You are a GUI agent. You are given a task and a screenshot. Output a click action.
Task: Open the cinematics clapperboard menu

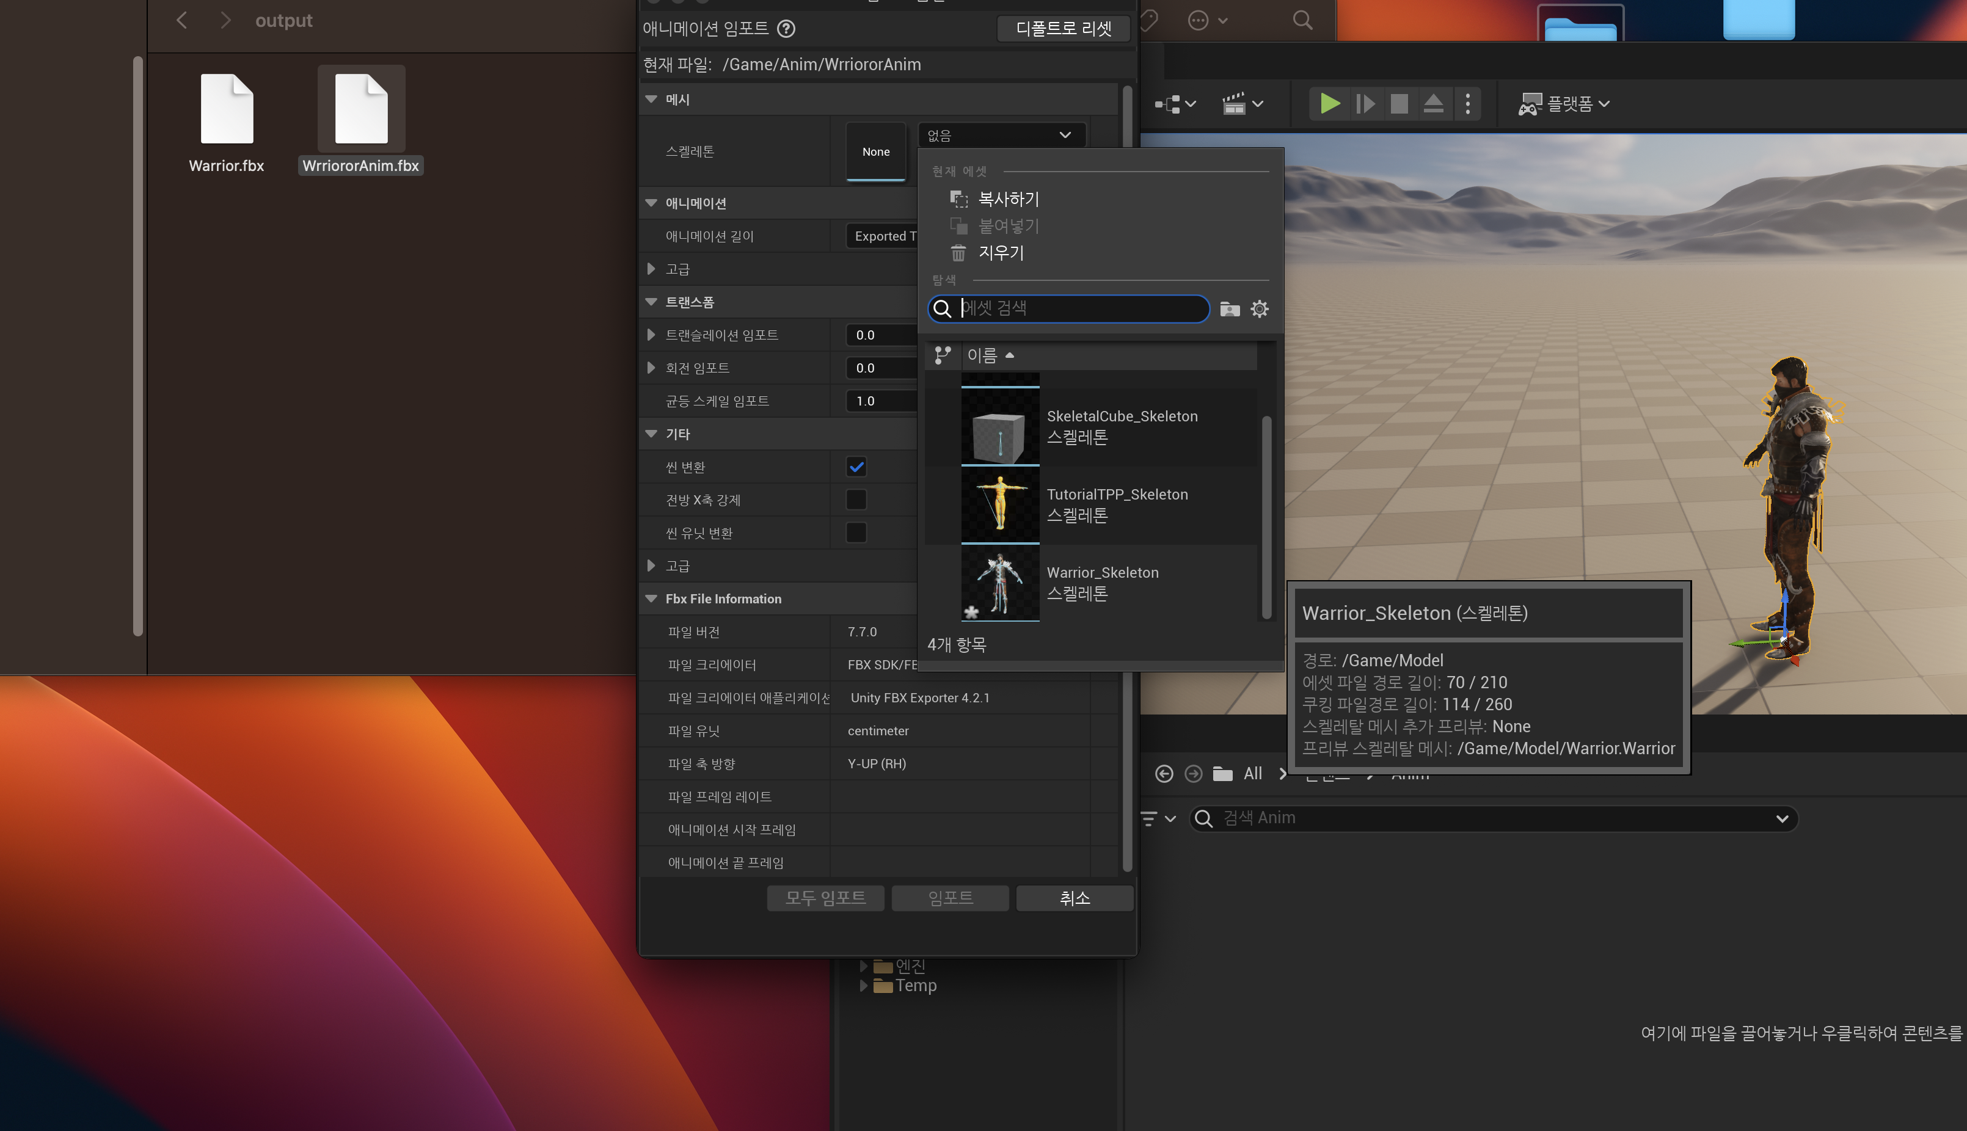click(x=1242, y=103)
